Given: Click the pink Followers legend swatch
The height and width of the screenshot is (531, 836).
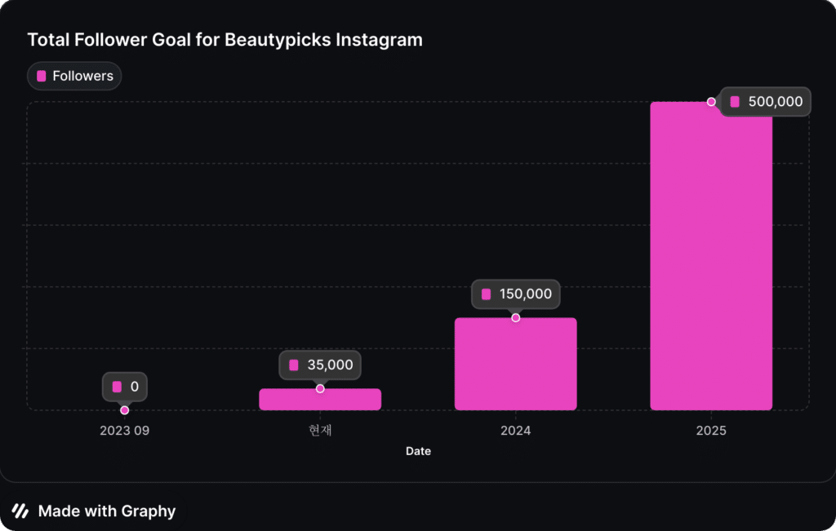Looking at the screenshot, I should [42, 76].
